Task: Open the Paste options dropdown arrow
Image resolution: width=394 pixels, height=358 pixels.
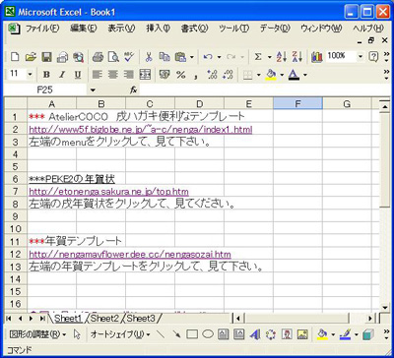Action: pos(192,57)
